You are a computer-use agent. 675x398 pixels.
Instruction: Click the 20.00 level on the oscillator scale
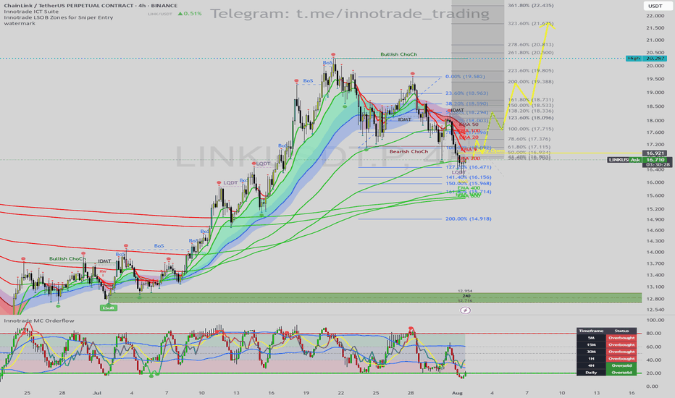tap(653, 373)
